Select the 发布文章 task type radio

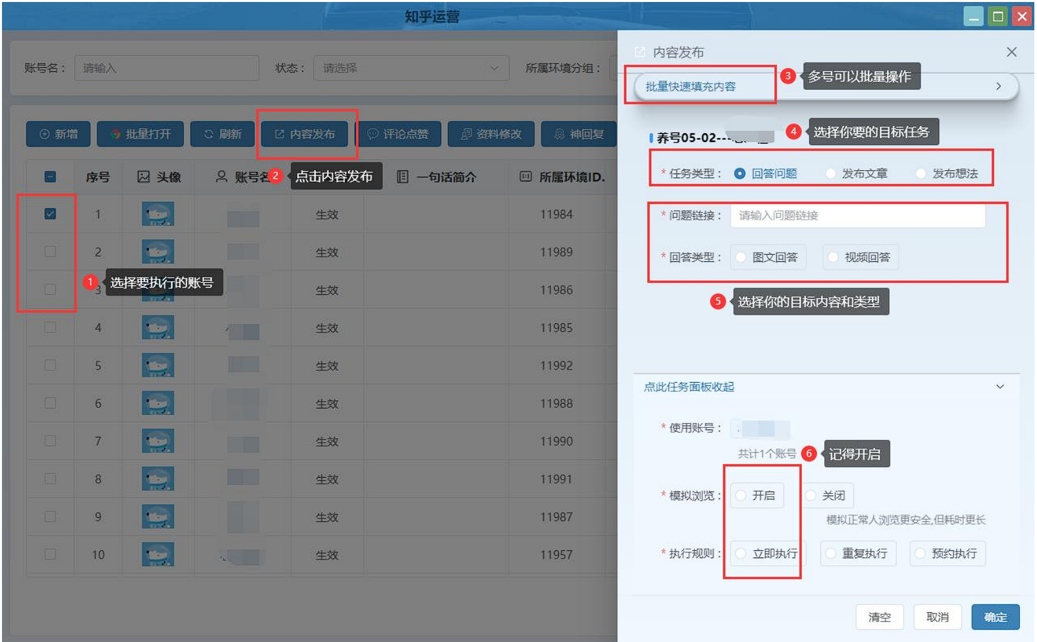coord(831,174)
